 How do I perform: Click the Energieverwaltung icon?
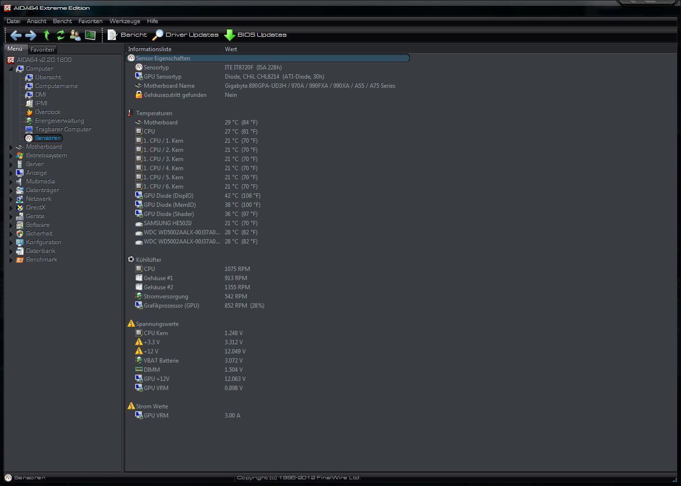pyautogui.click(x=29, y=121)
